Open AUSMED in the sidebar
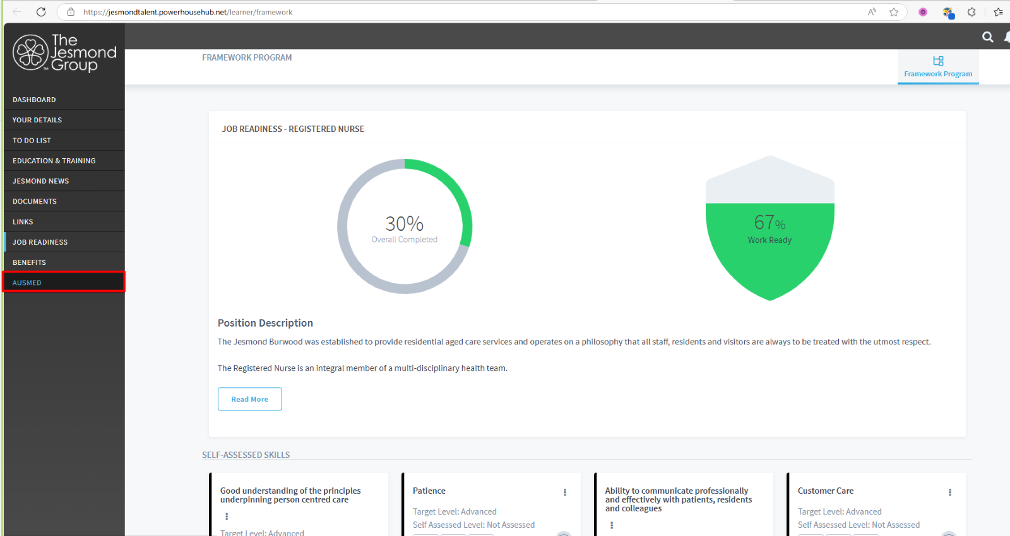The image size is (1010, 536). click(x=64, y=283)
